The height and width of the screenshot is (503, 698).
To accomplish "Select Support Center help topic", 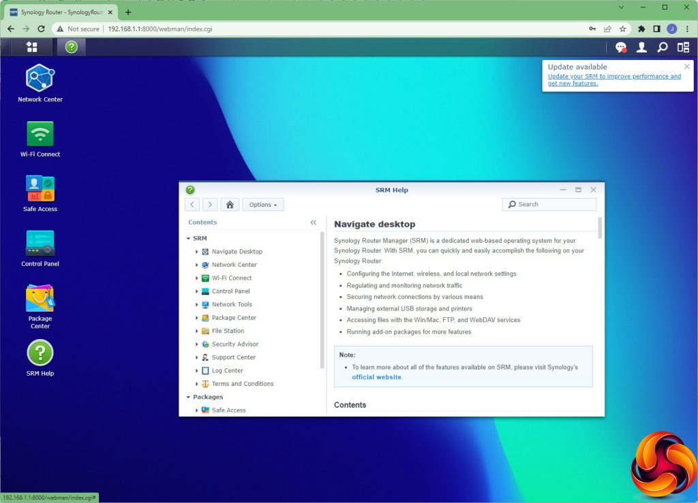I will (x=233, y=357).
